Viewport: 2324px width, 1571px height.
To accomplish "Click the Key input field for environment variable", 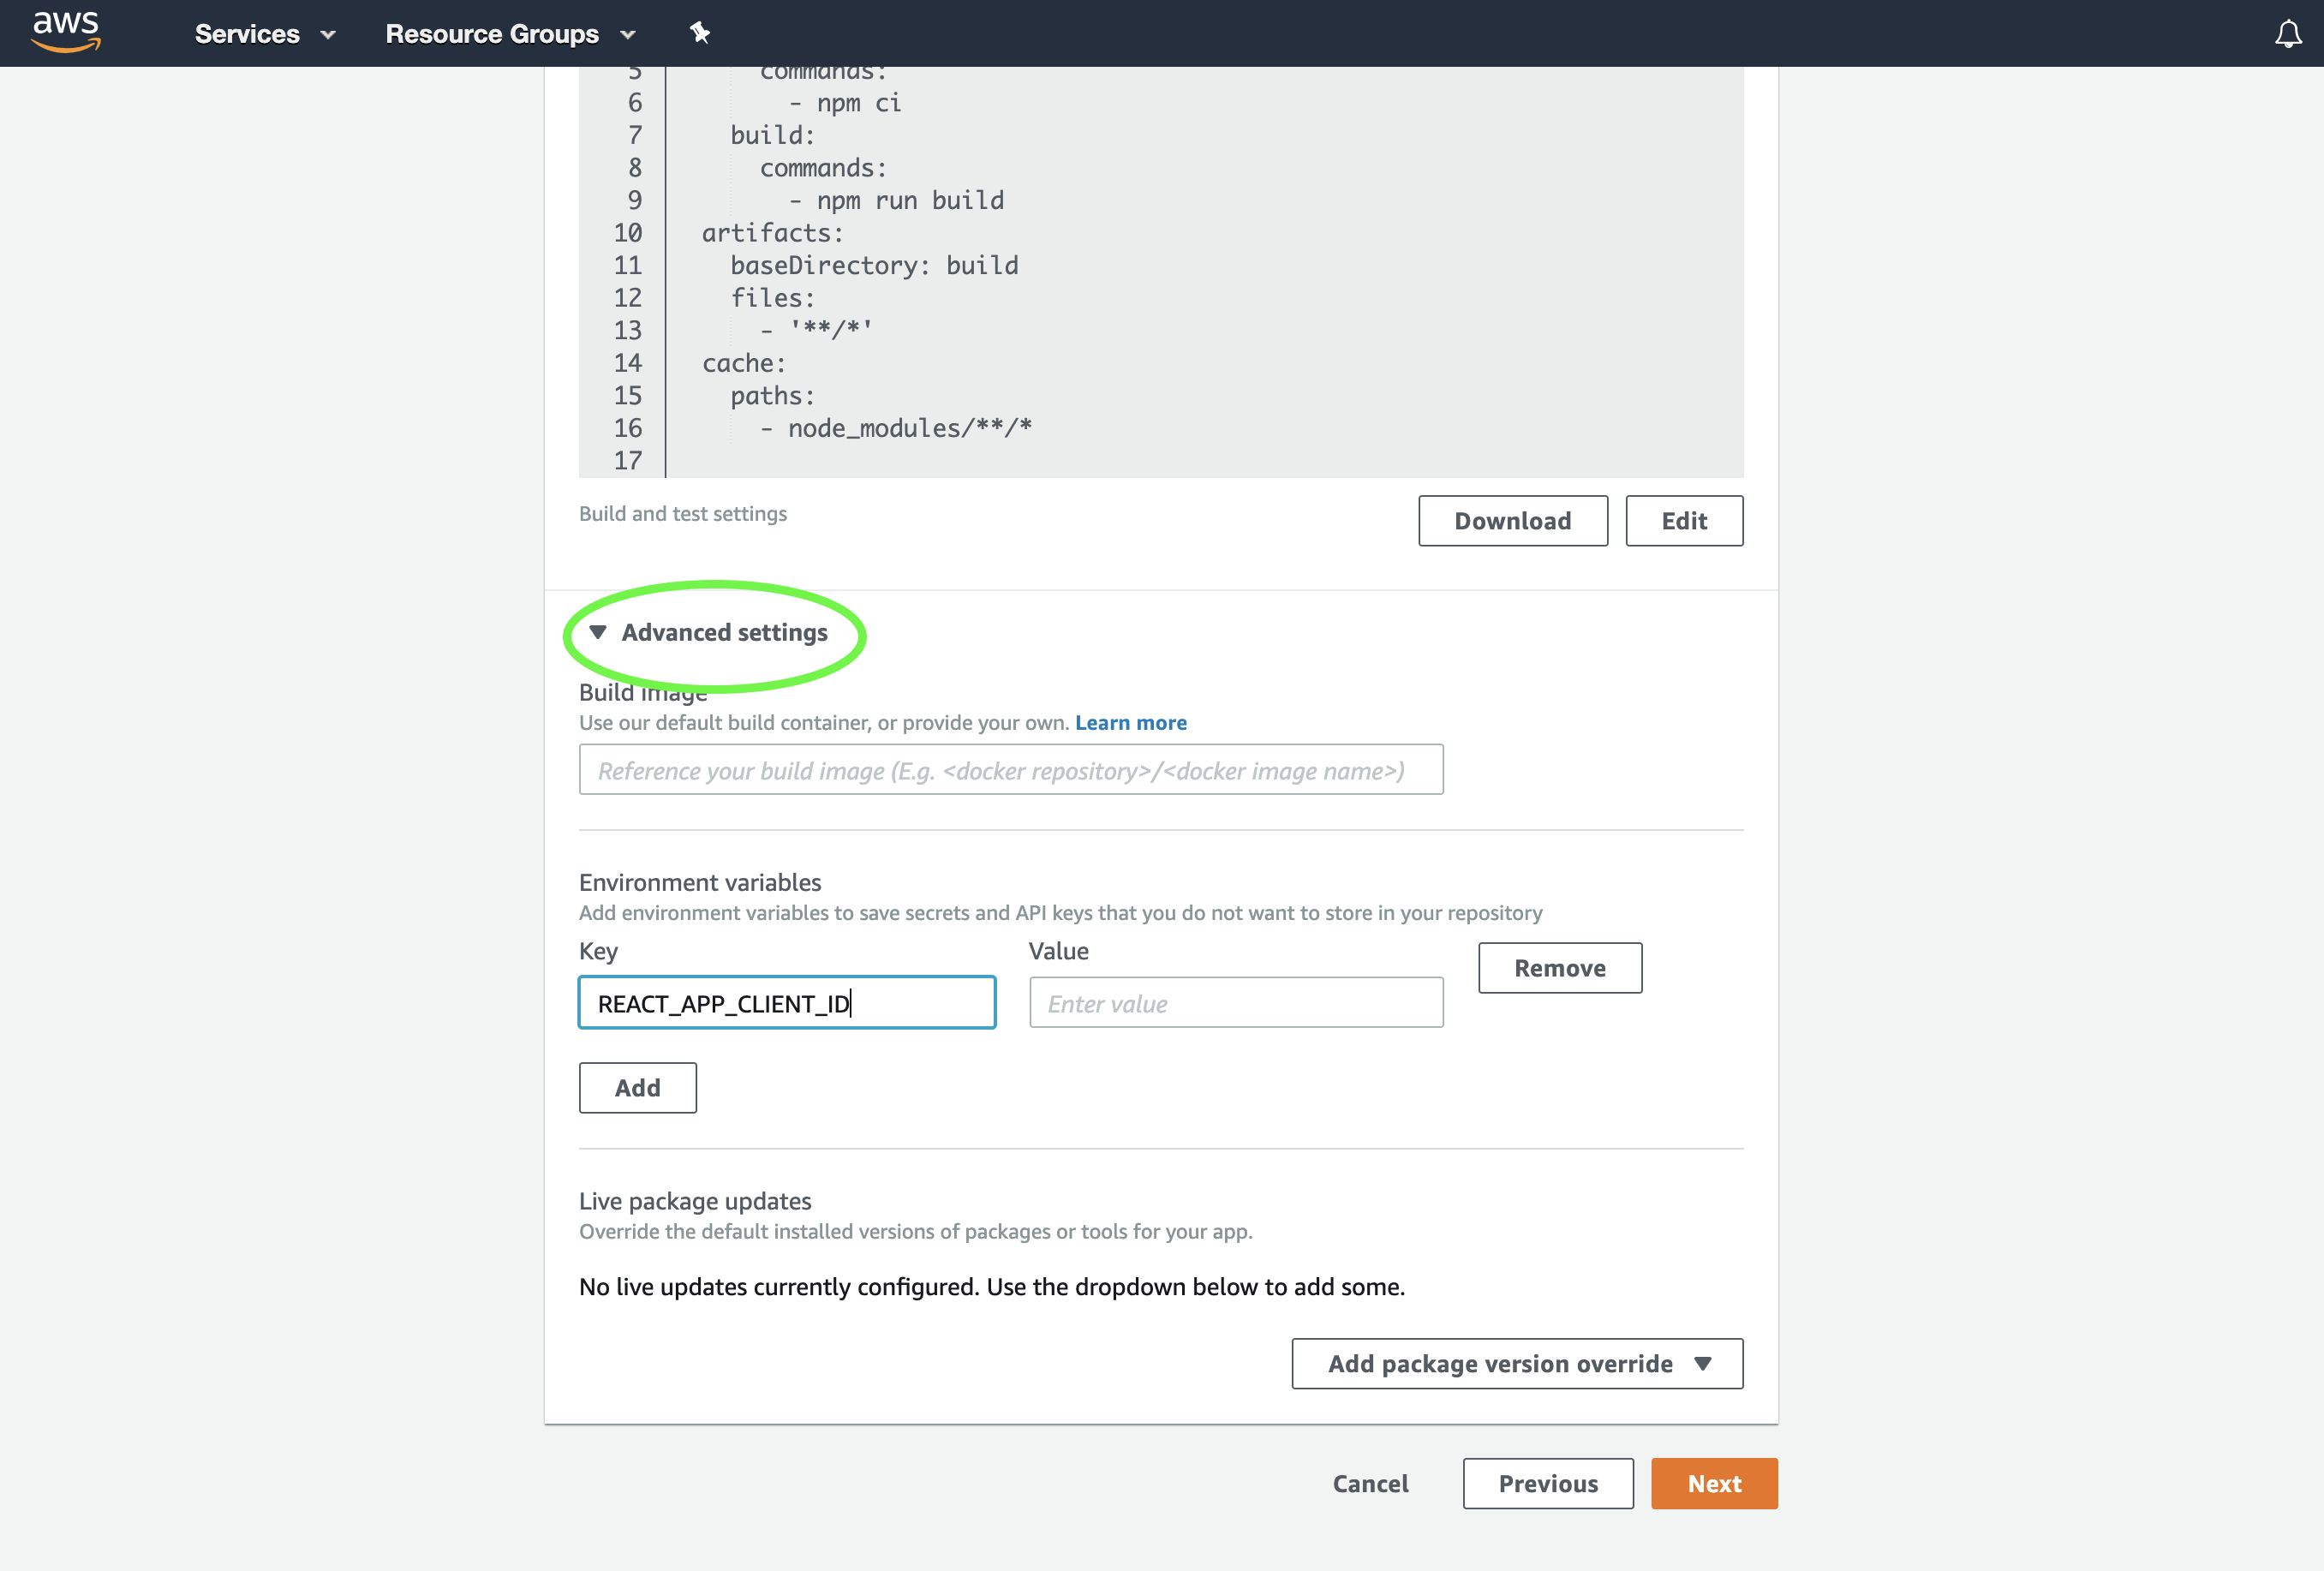I will (787, 1003).
